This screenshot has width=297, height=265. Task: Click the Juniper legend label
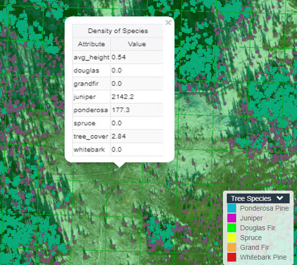251,218
